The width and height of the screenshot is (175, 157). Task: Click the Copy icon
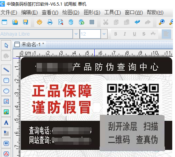tap(116, 22)
